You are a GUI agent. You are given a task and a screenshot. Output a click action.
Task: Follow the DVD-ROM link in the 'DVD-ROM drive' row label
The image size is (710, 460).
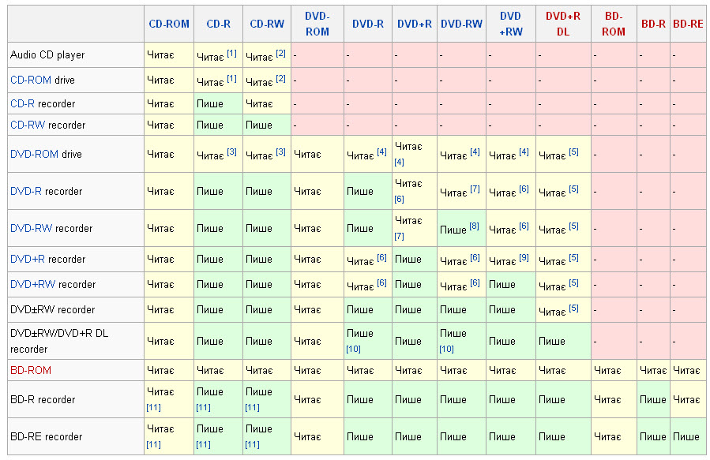coord(34,154)
